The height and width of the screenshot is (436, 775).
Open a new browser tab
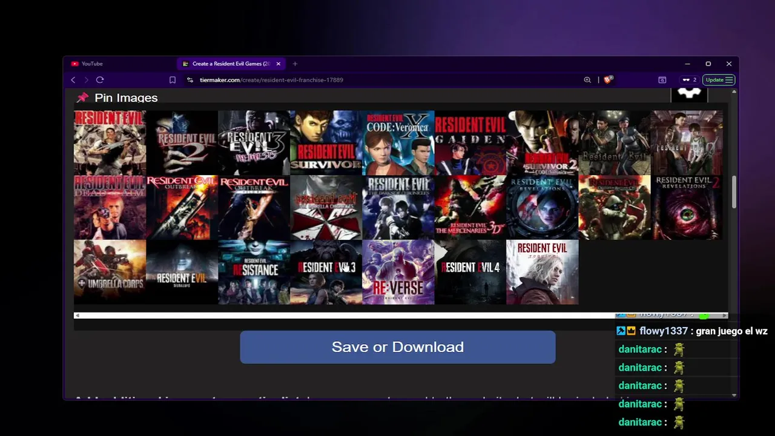coord(295,64)
